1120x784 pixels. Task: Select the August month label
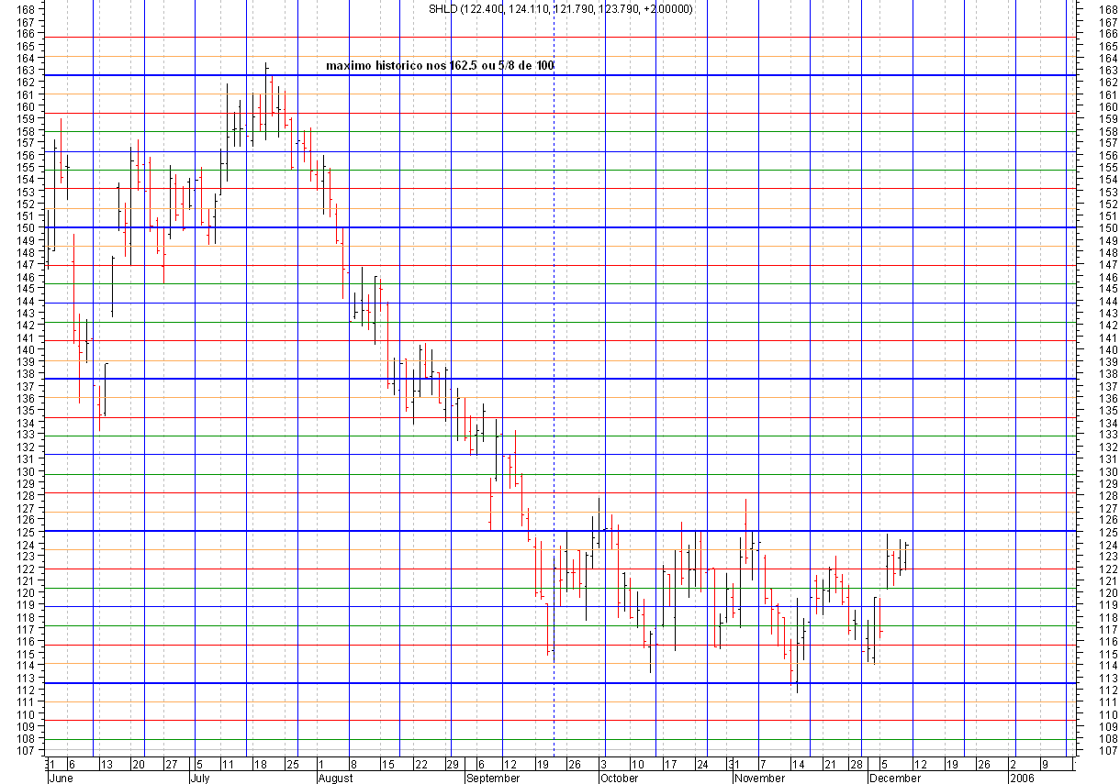click(x=335, y=778)
